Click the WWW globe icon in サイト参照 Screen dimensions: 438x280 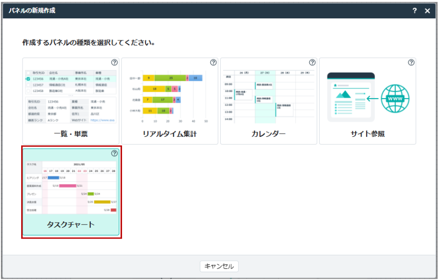pyautogui.click(x=395, y=99)
